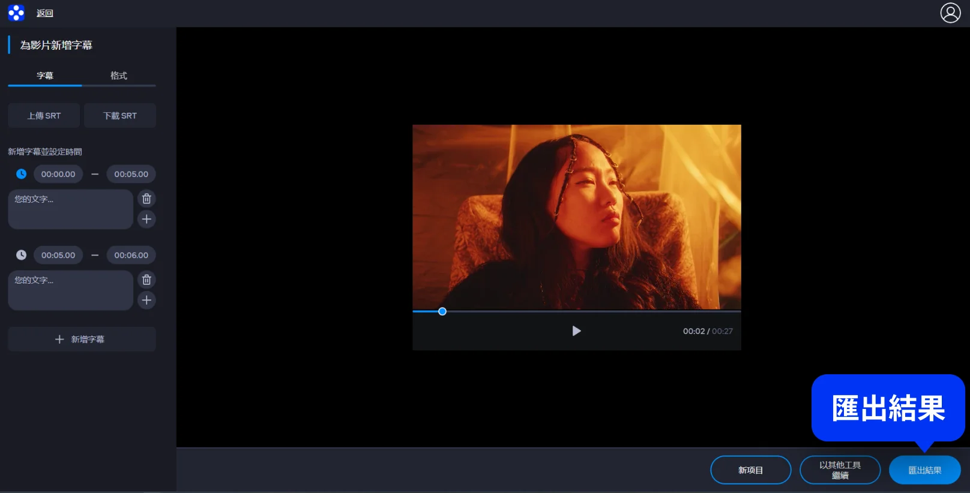Click the blue clock icon of first subtitle
Viewport: 970px width, 493px height.
pos(21,174)
